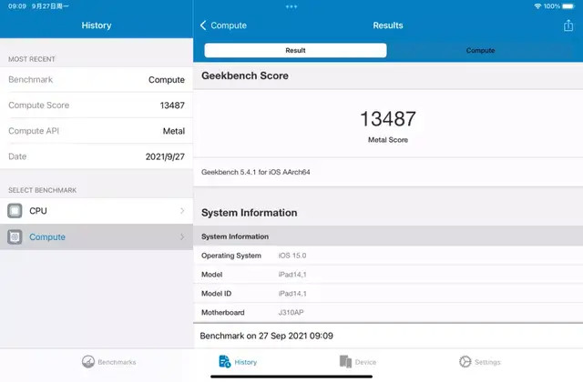Tap the Compute API Metal row
Image resolution: width=583 pixels, height=382 pixels.
97,131
